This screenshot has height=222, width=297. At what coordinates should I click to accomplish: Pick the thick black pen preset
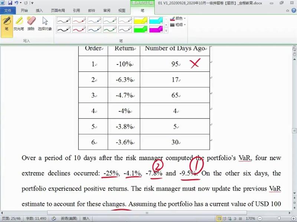click(63, 29)
